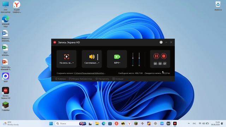226x127 pixels.
Task: Select the grass block launcher desktop icon
Action: point(6,106)
